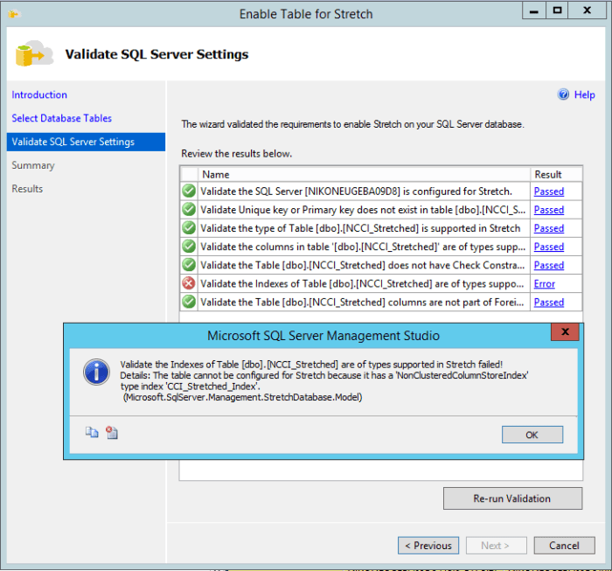
Task: Select the Results wizard step
Action: pyautogui.click(x=27, y=189)
